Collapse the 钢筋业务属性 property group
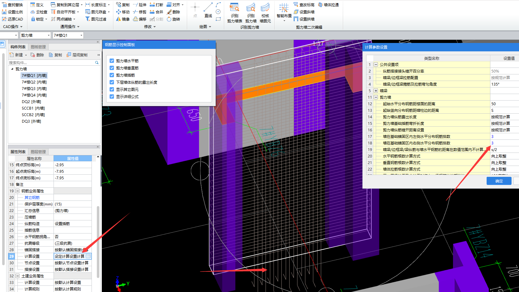 (17, 191)
